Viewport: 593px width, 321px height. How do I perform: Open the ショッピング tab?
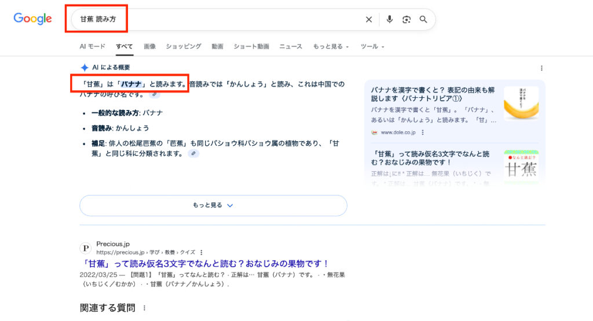click(x=184, y=46)
